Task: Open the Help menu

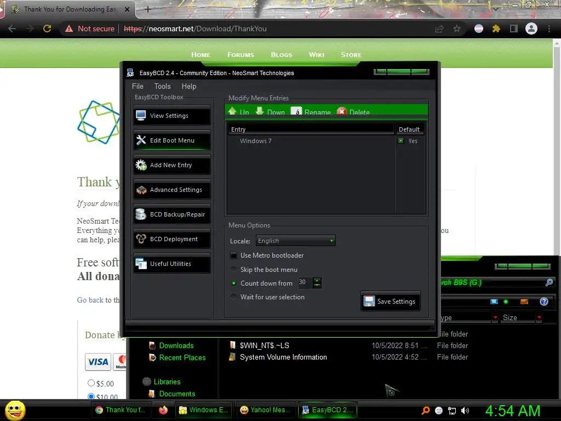Action: click(189, 86)
